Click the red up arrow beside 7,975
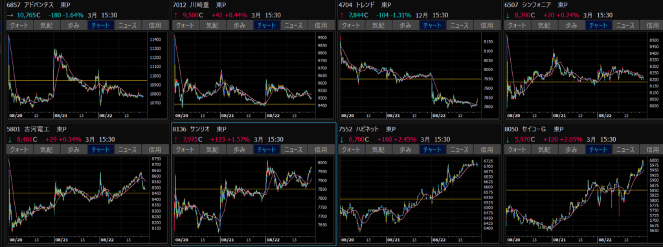Viewport: 663px width, 247px height. tap(175, 139)
